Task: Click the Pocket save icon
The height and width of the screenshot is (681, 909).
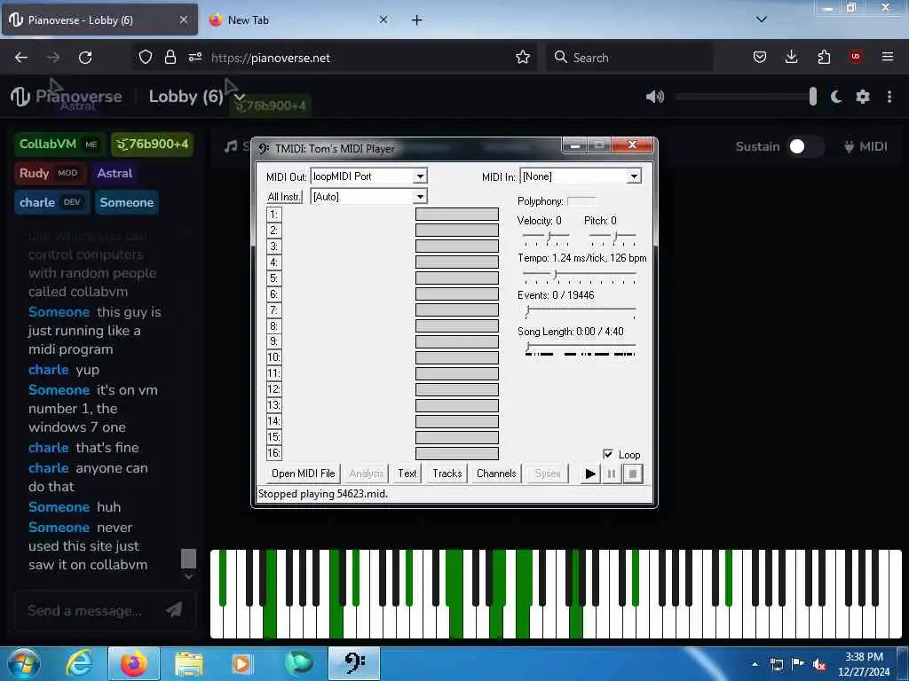Action: click(760, 57)
